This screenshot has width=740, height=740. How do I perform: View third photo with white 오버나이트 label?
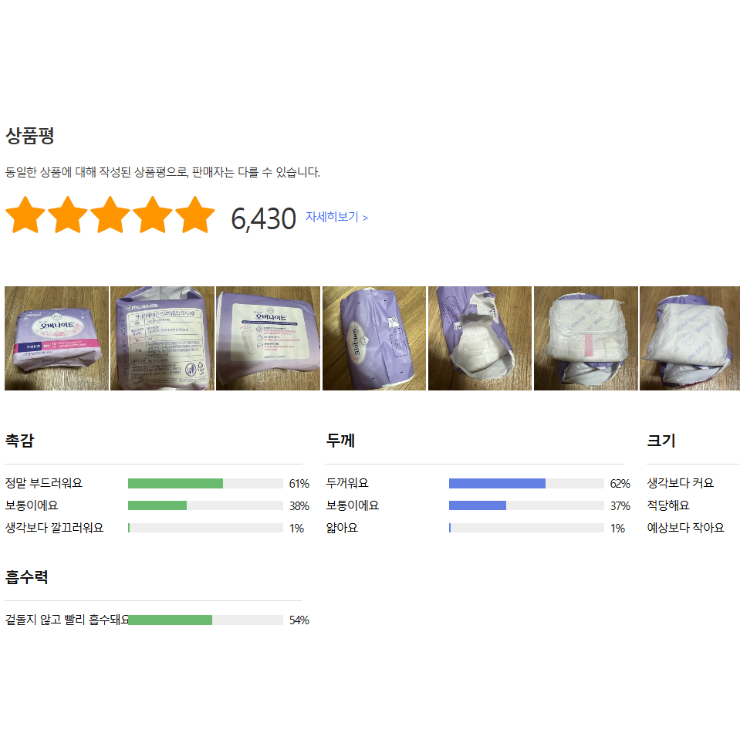click(x=268, y=339)
